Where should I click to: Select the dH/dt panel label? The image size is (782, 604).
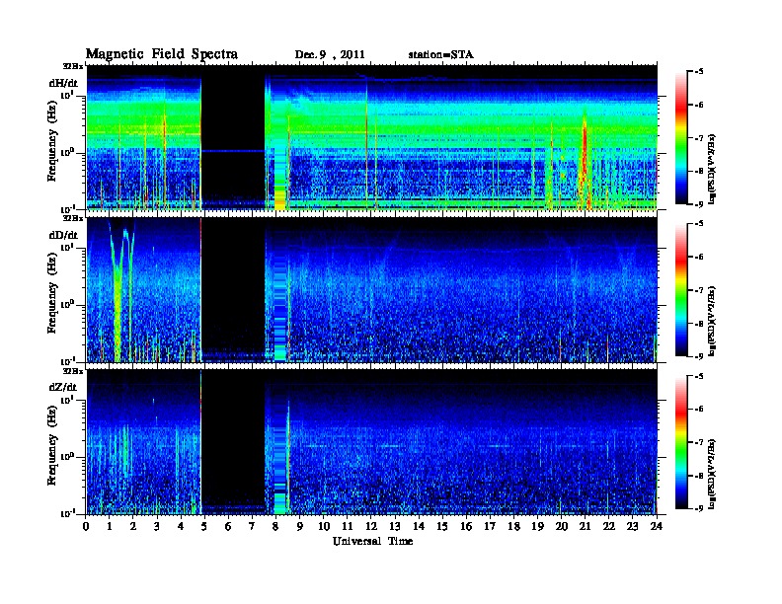point(63,83)
